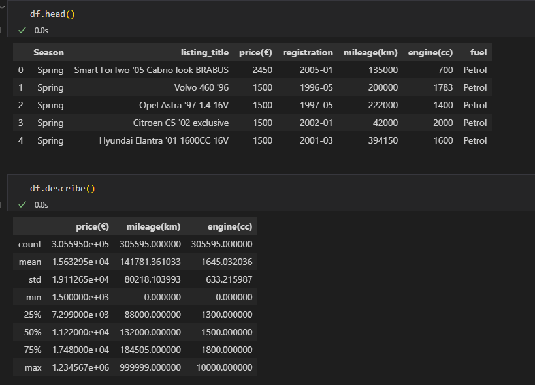Image resolution: width=535 pixels, height=385 pixels.
Task: Click the green checkmark under df.describe()
Action: (22, 204)
